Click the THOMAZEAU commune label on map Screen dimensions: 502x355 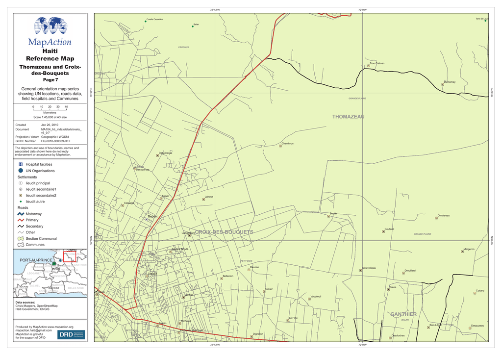pyautogui.click(x=349, y=117)
